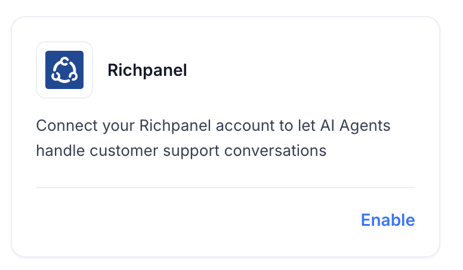Click 'Richpanel' within the description sentence

coord(175,126)
